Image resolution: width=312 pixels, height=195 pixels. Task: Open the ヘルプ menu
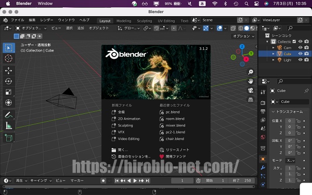(84, 20)
